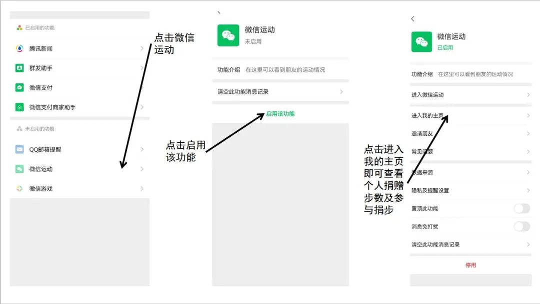This screenshot has height=304, width=540.
Task: Click the 微信游戏 colorful icon
Action: pos(19,189)
